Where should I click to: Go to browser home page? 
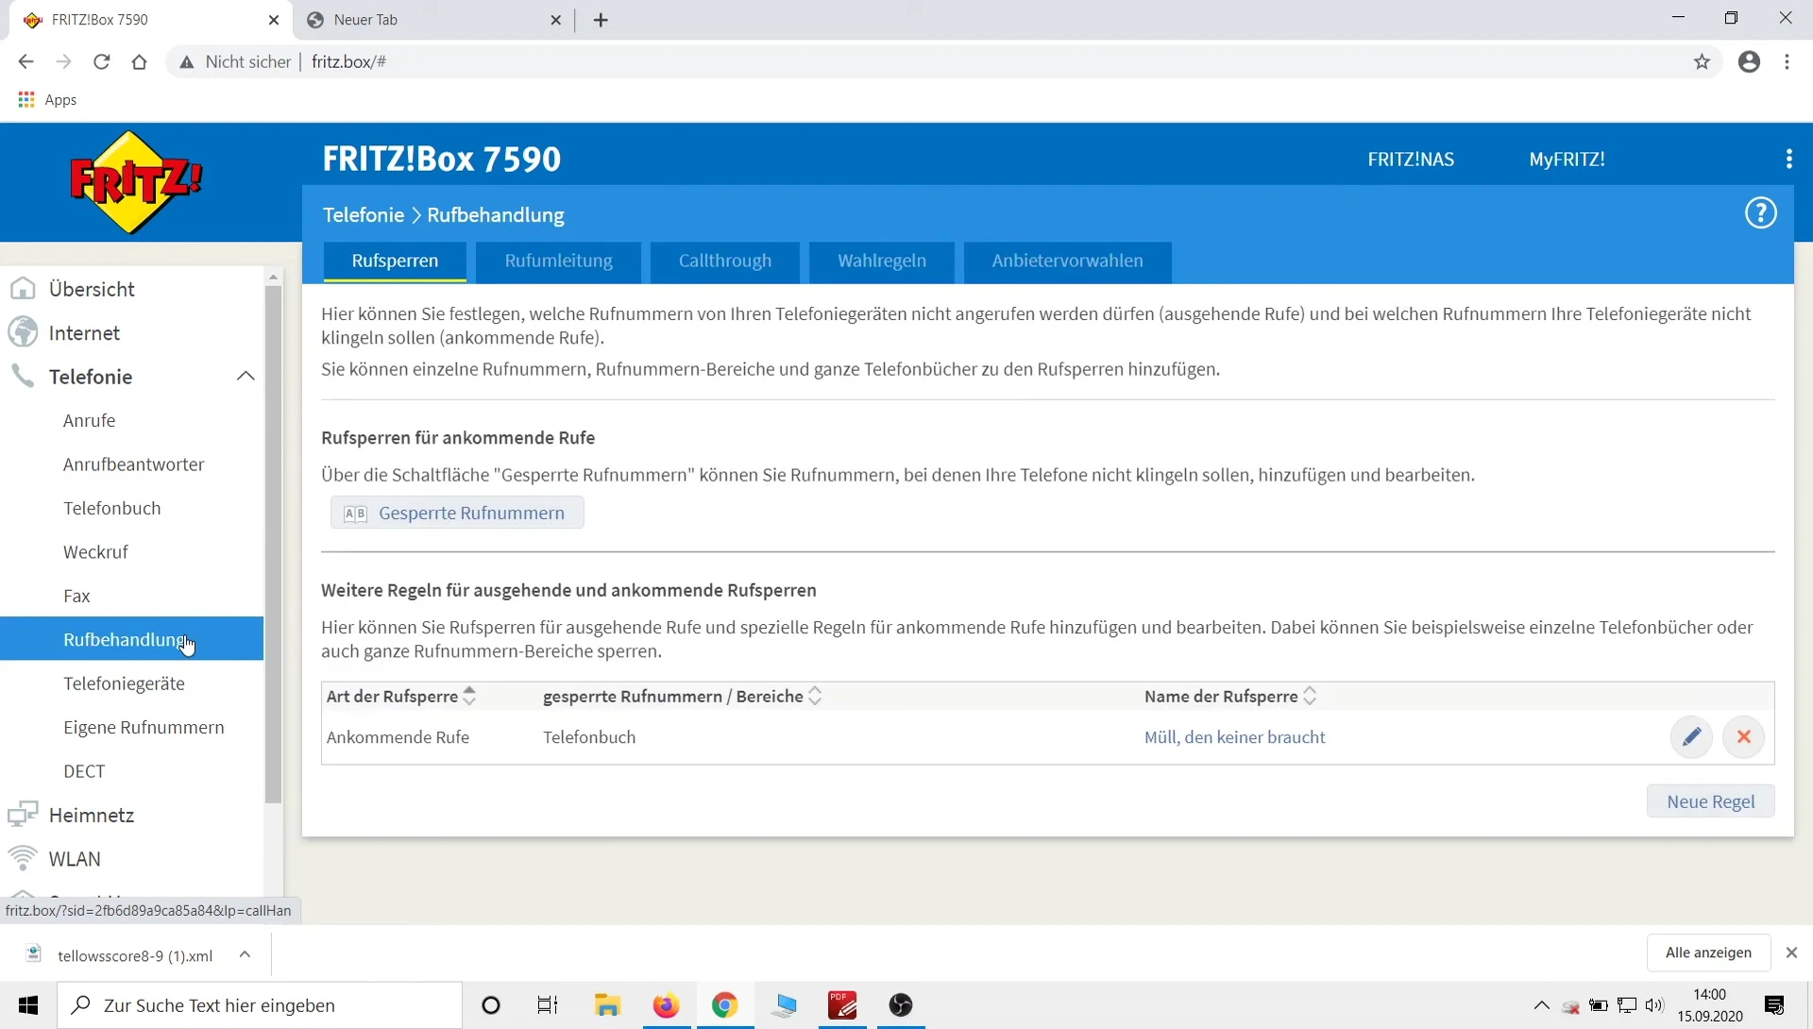click(140, 62)
